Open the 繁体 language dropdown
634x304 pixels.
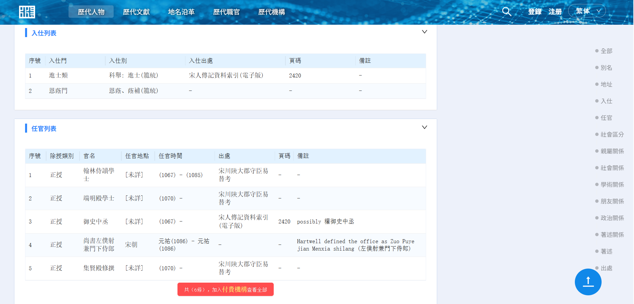point(587,11)
